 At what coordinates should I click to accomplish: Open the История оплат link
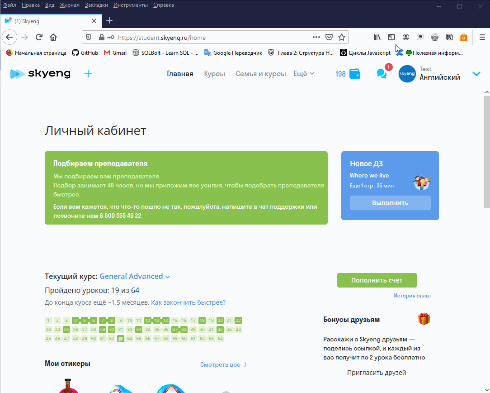tap(412, 296)
